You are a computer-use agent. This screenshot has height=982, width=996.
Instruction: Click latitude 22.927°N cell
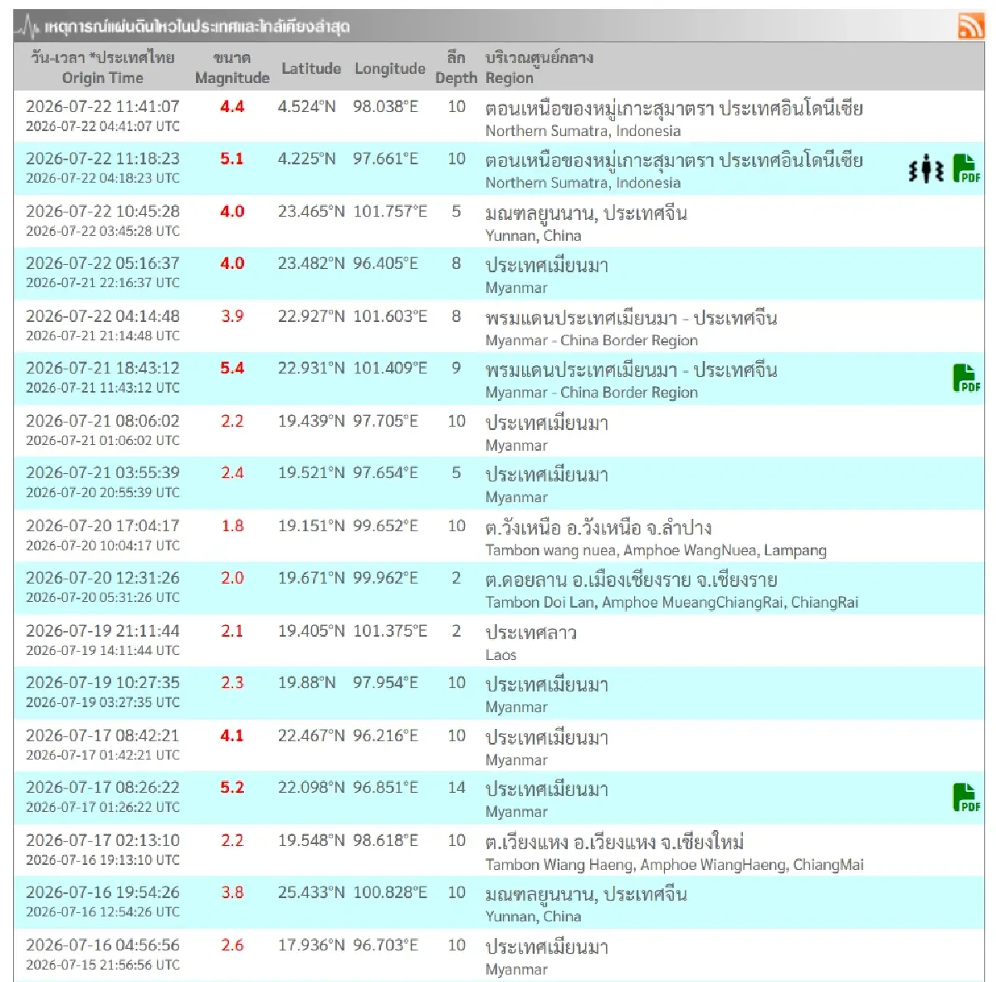[x=311, y=316]
